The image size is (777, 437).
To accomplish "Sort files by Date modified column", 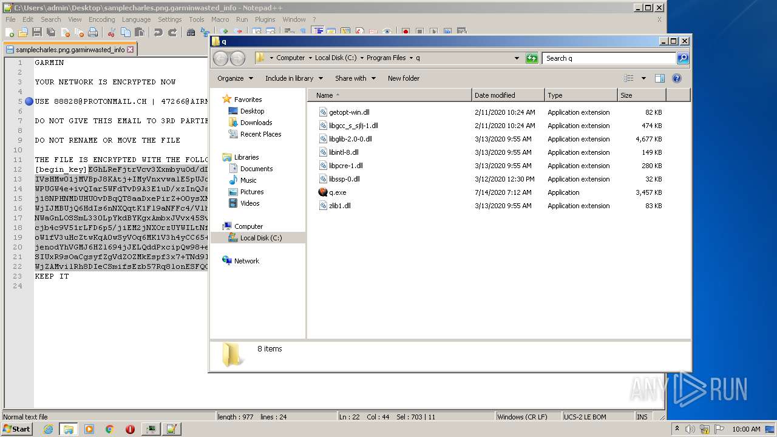I will coord(508,95).
